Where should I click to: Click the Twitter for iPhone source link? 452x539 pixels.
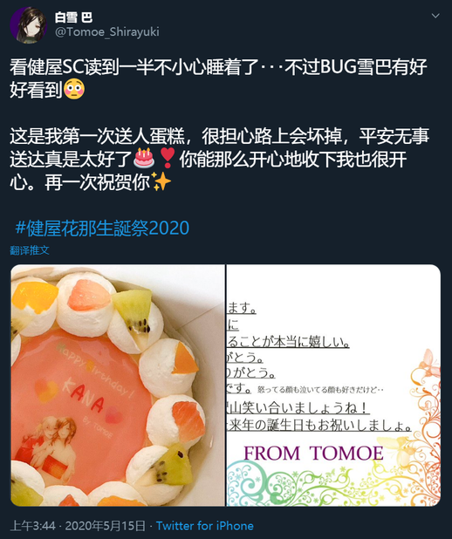[x=205, y=526]
